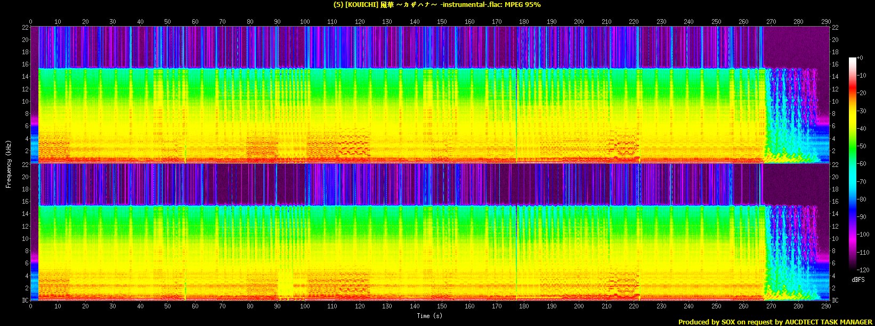
Task: Click the 290 mark on top time axis
Action: tap(825, 22)
